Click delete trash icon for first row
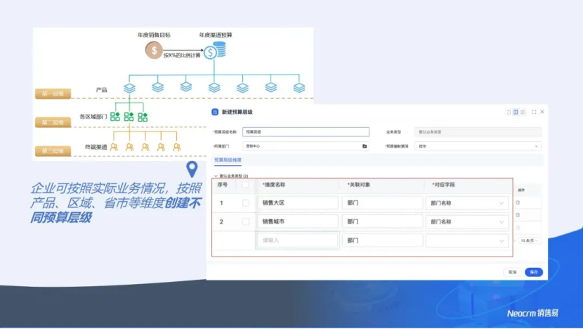Screen dimensions: 583x329 tap(518, 202)
